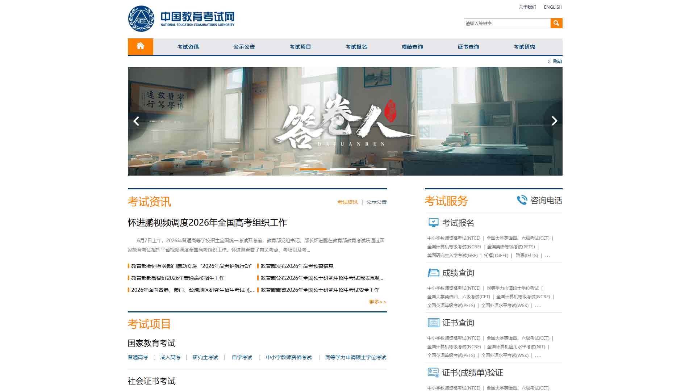Open 证书查询 navigation menu
Image resolution: width=689 pixels, height=391 pixels.
(468, 47)
